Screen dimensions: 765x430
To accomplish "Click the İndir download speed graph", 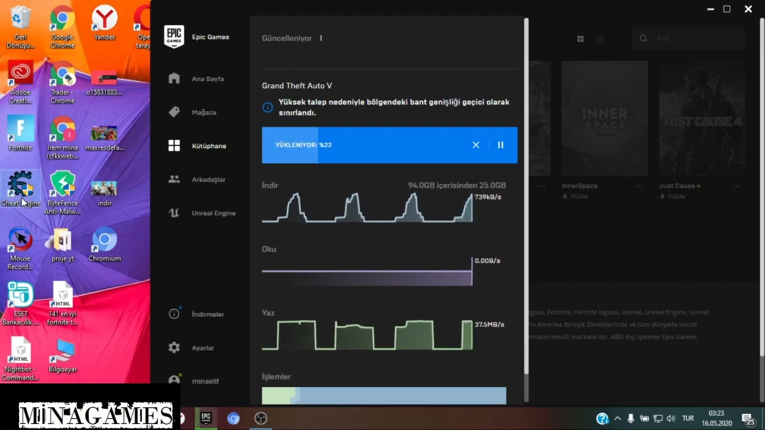I will click(x=367, y=207).
